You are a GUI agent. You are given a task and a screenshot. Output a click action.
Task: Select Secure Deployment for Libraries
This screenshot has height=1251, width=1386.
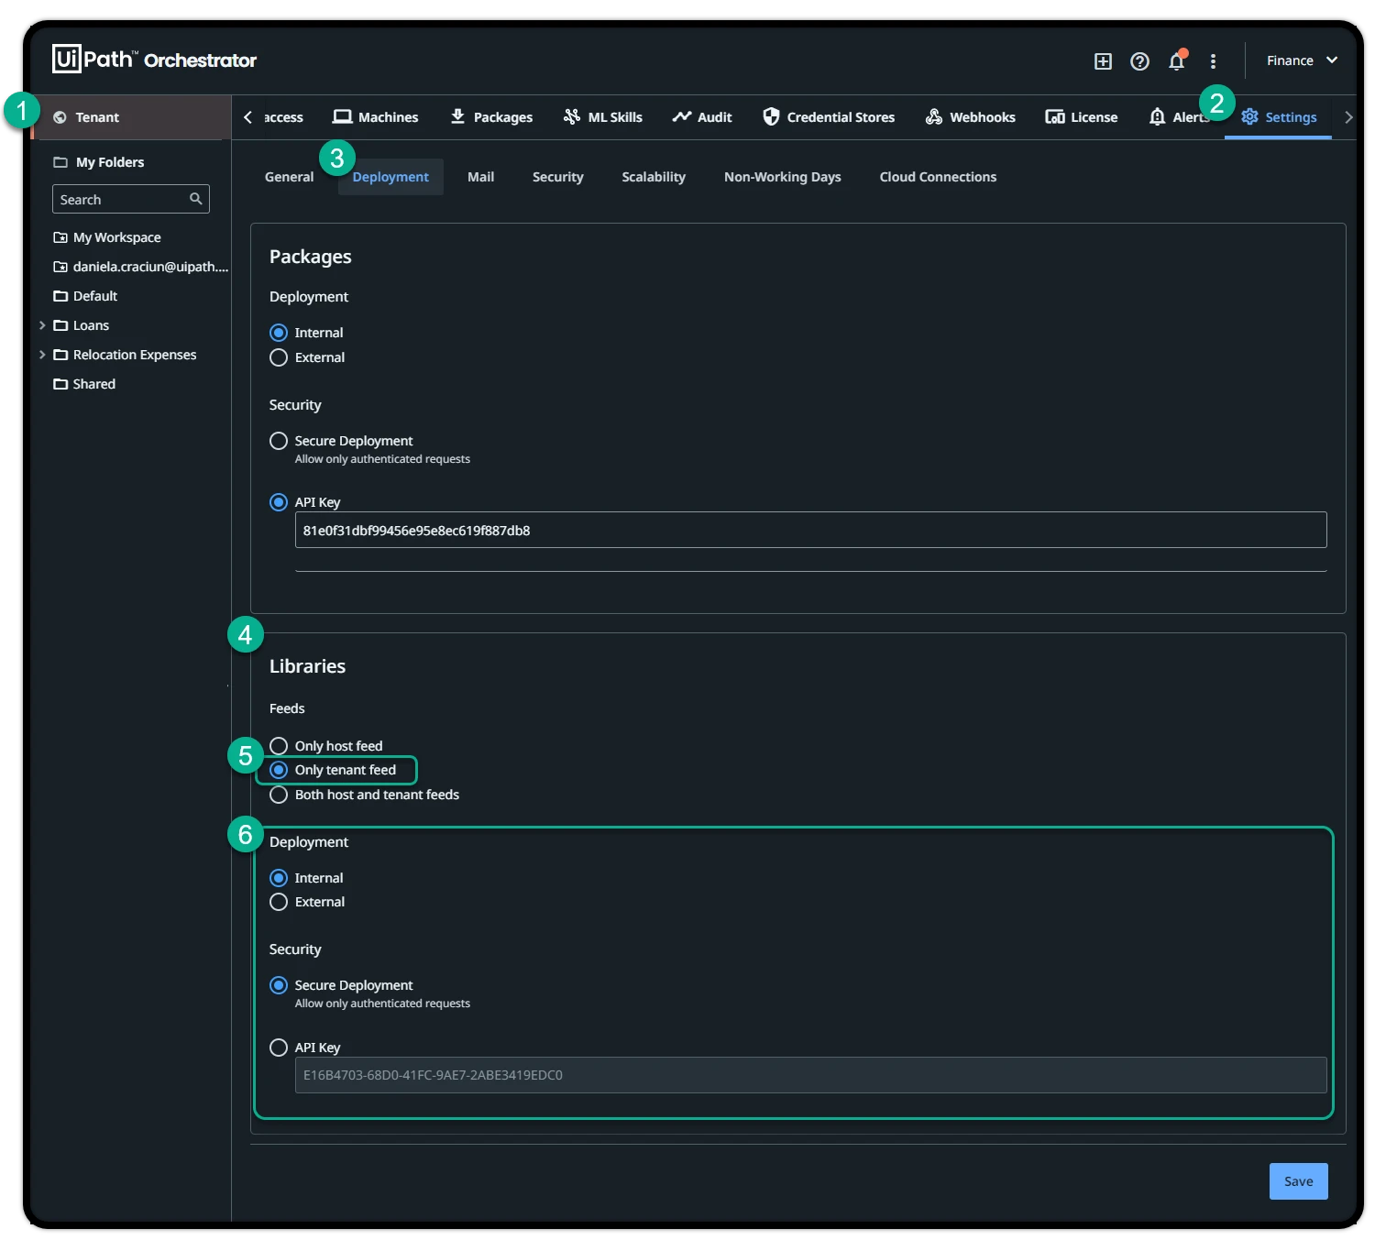click(279, 985)
